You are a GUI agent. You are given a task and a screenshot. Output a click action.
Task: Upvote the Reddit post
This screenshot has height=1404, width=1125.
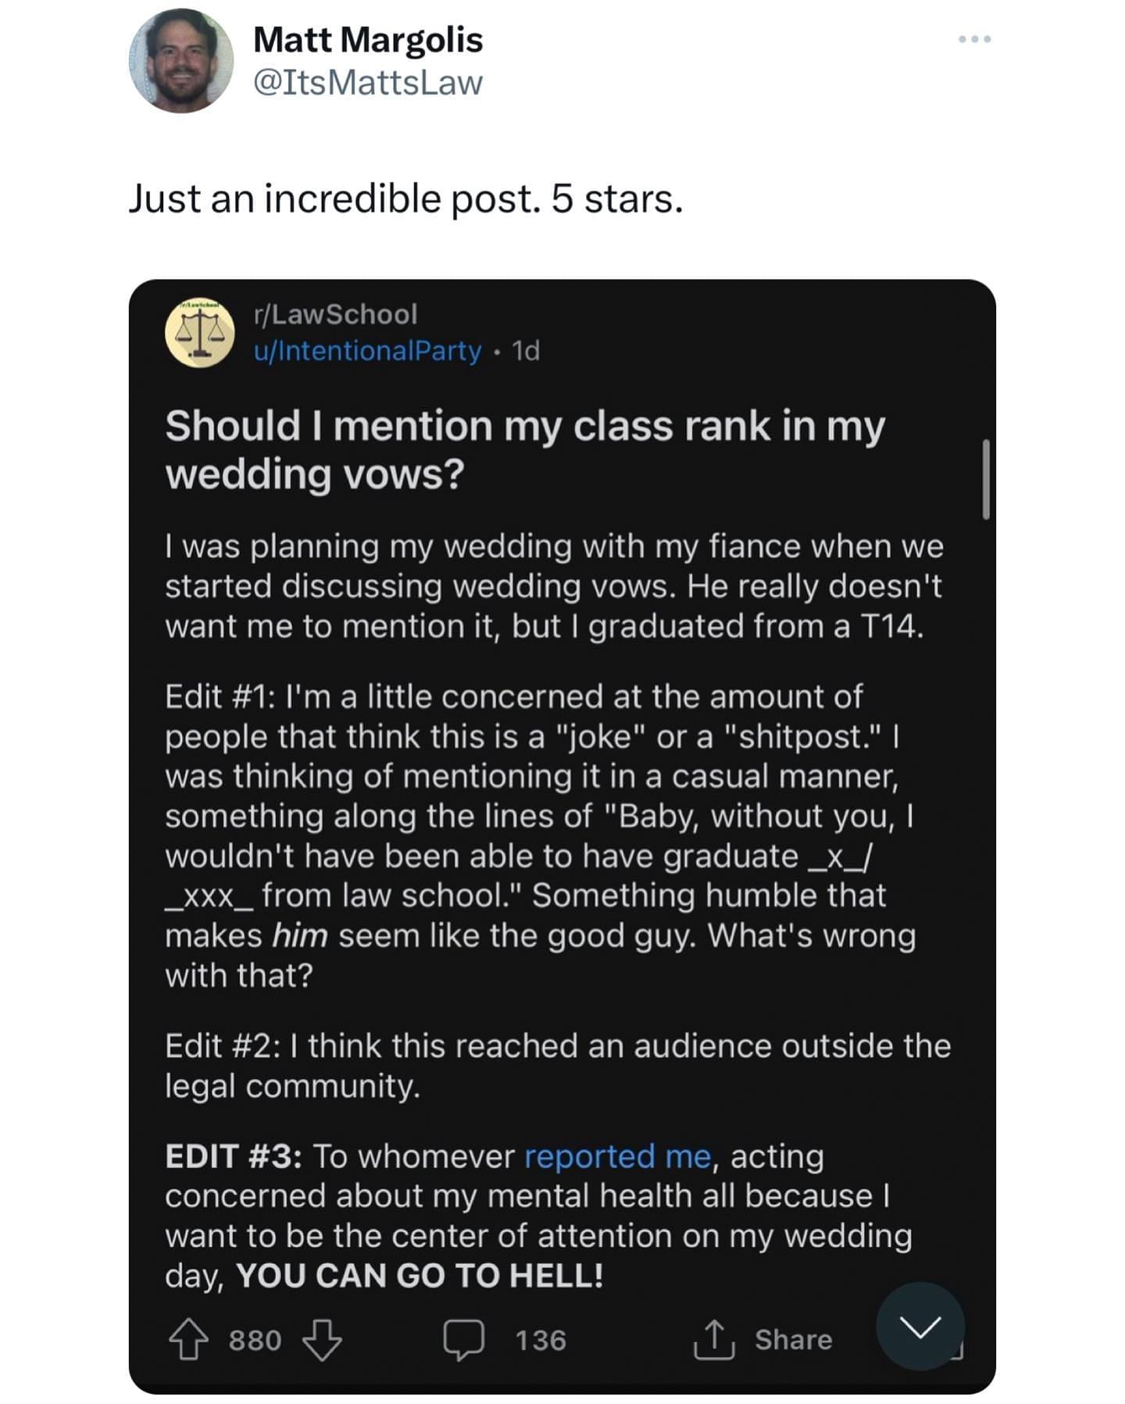tap(188, 1339)
